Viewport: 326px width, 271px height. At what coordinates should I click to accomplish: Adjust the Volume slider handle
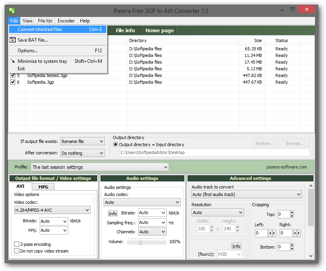(140, 242)
